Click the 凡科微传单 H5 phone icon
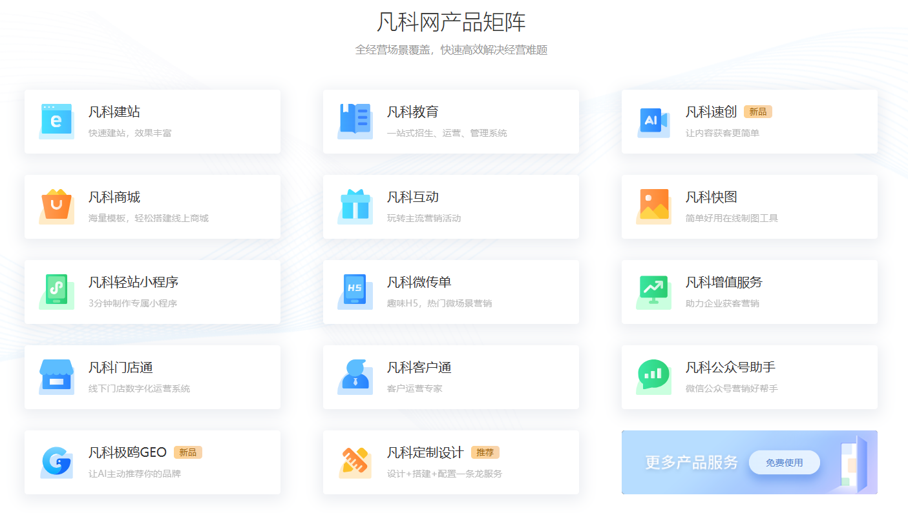 pos(355,291)
